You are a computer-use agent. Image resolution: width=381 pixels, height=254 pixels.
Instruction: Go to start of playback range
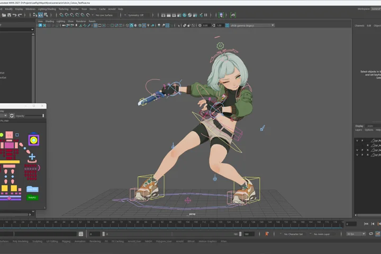point(366,224)
